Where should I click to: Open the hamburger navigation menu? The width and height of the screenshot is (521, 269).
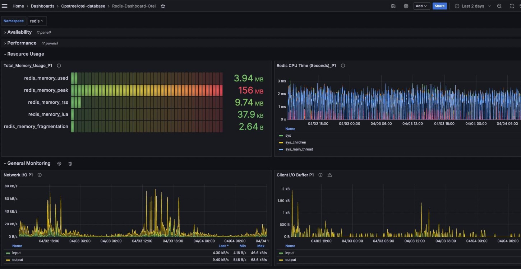pyautogui.click(x=5, y=6)
